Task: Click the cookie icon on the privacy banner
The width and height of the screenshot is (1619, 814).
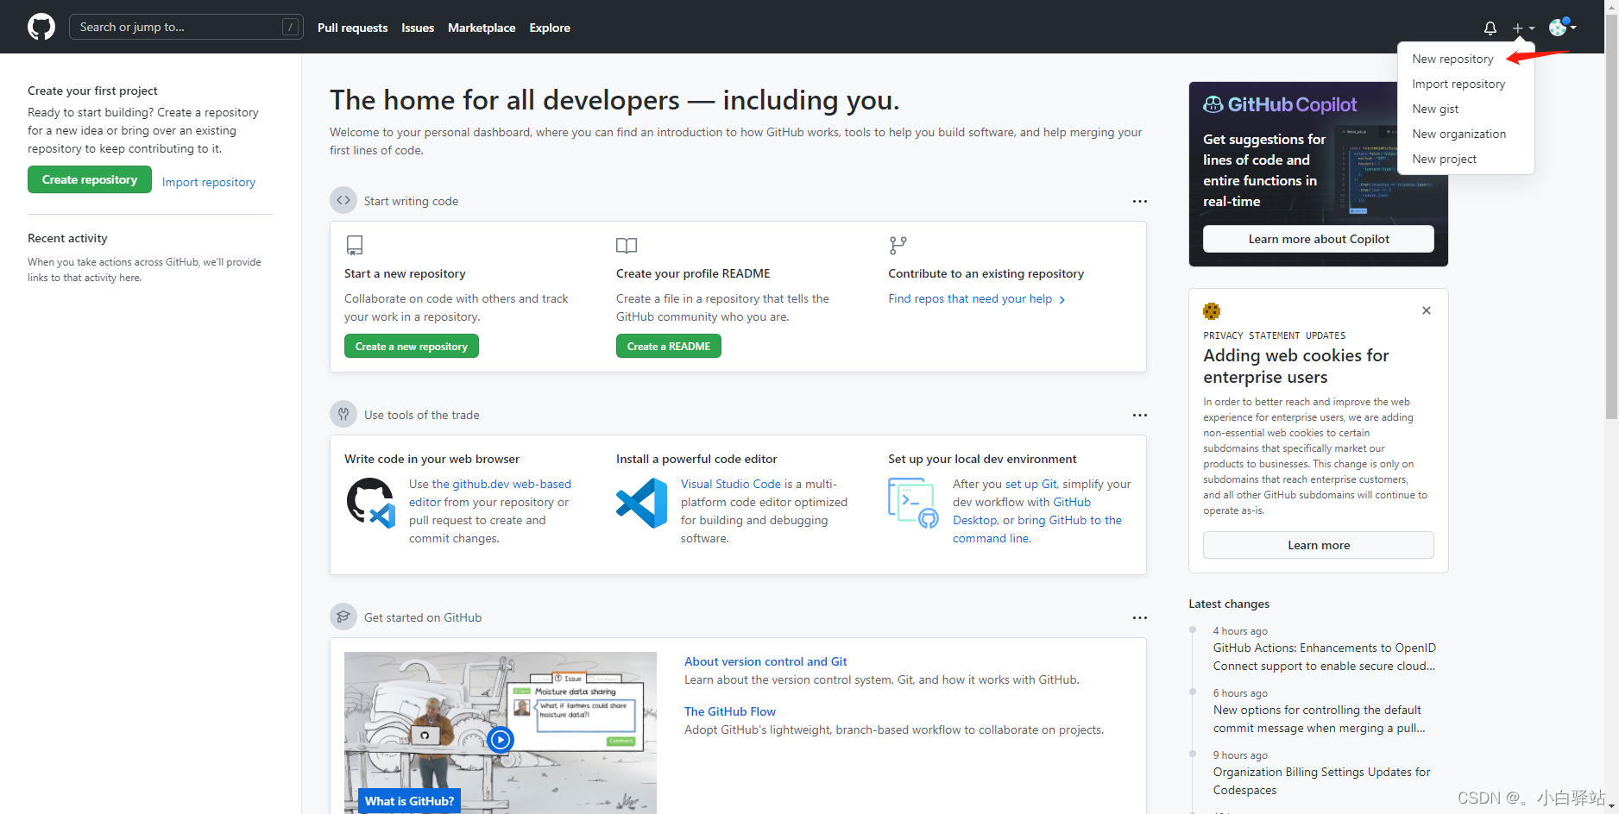Action: (x=1212, y=311)
